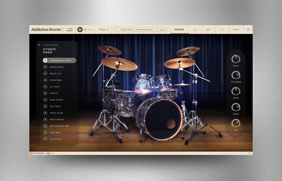The image size is (282, 181).
Task: Click the red record dot in the status bar
Action: click(x=31, y=153)
